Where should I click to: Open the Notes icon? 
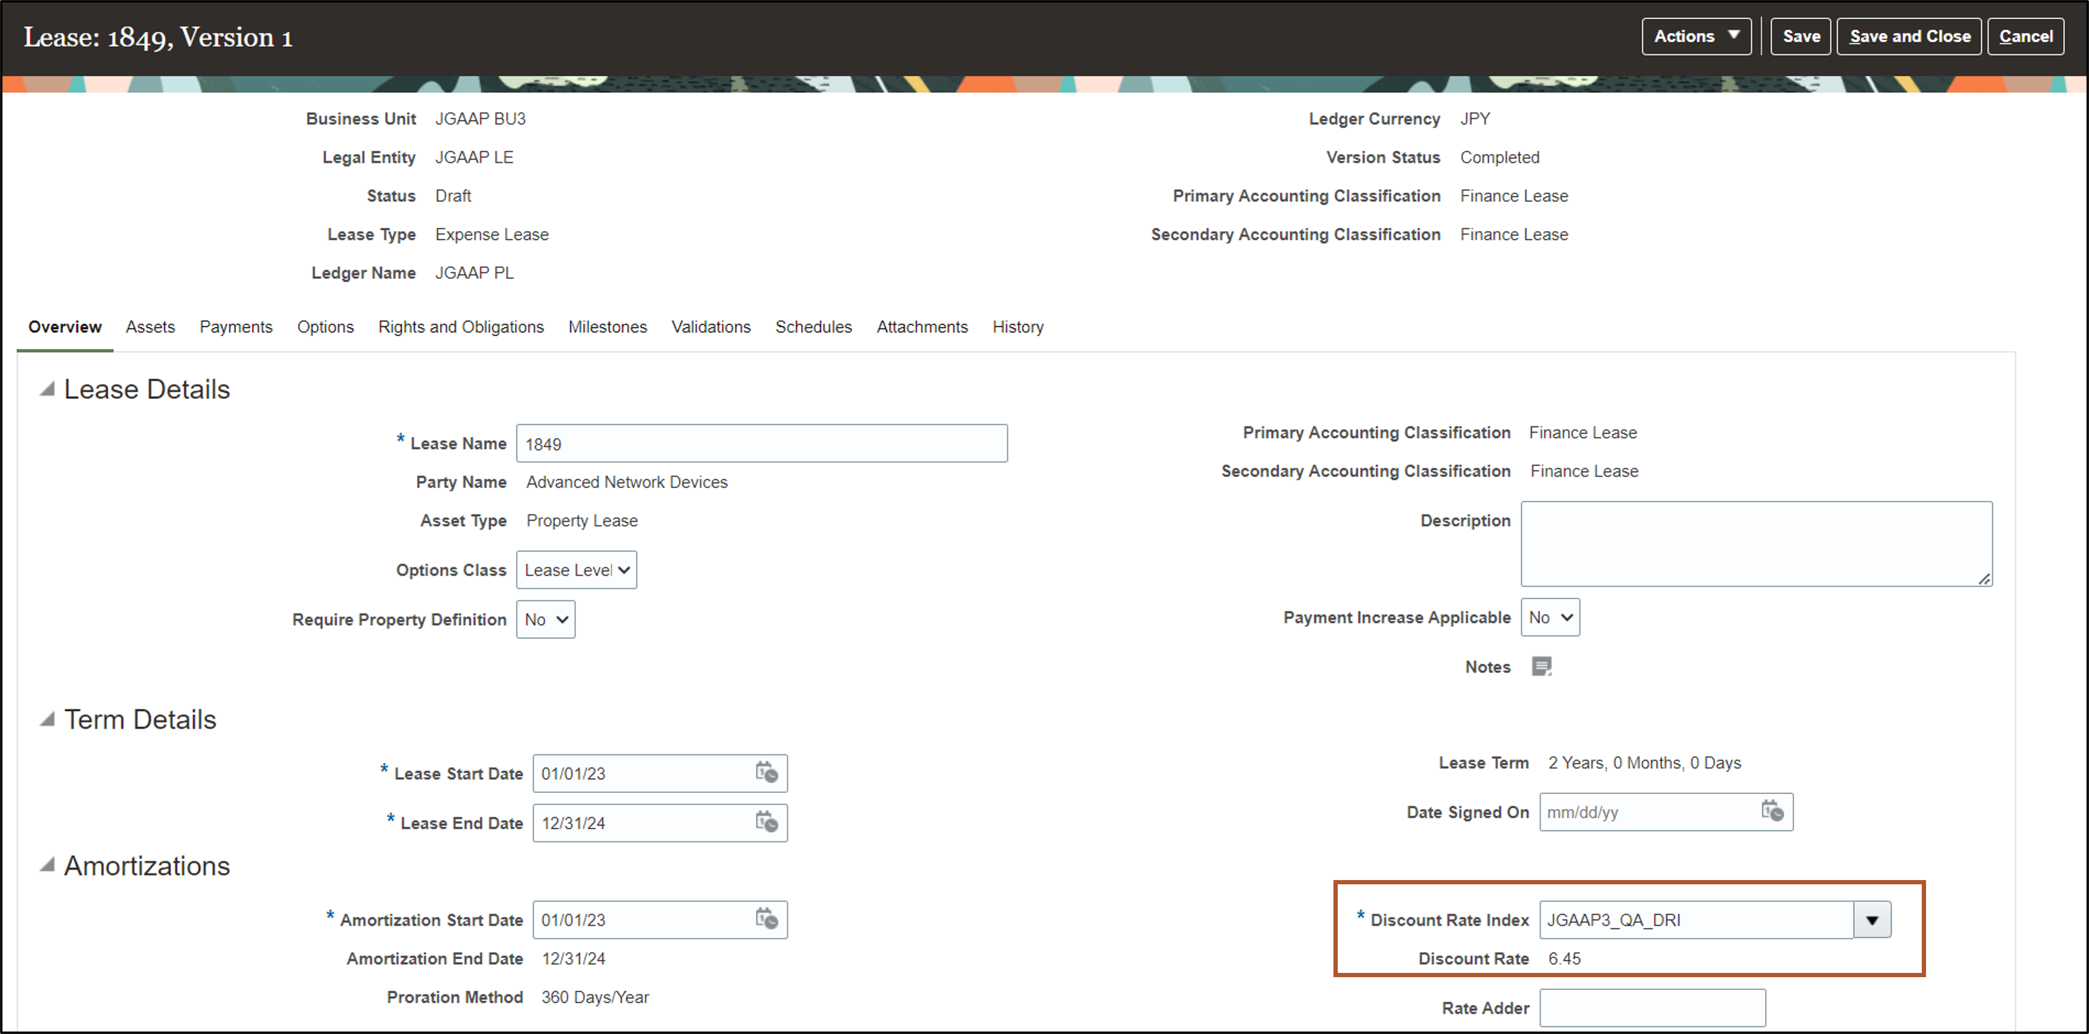pos(1541,666)
